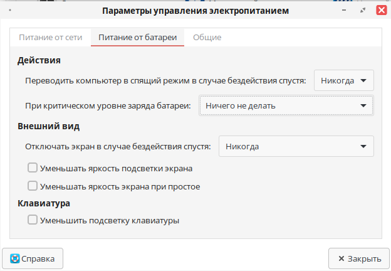
Task: Close window with the red X button
Action: 380,11
